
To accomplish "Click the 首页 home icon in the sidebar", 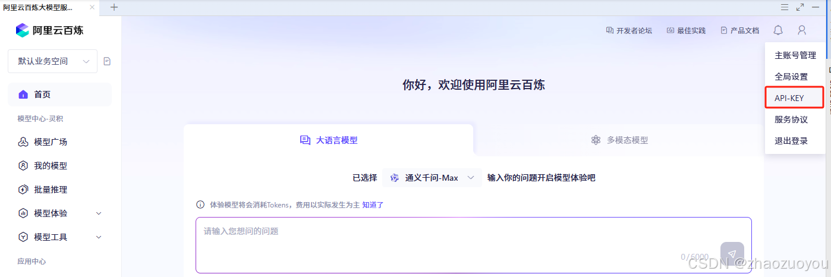I will click(23, 95).
